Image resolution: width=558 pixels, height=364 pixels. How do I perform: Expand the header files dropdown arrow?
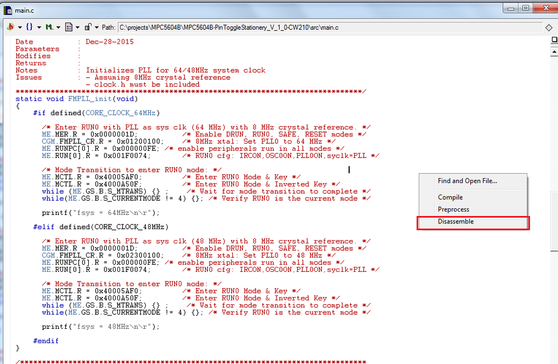20,27
